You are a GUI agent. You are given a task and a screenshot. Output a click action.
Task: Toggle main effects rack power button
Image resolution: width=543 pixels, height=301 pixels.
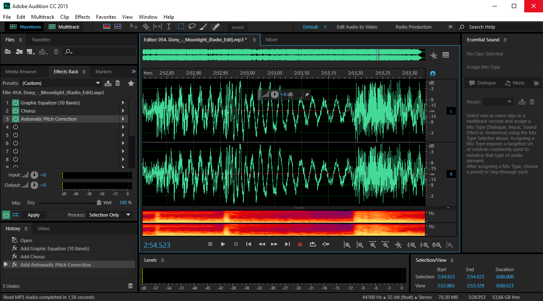pos(6,215)
